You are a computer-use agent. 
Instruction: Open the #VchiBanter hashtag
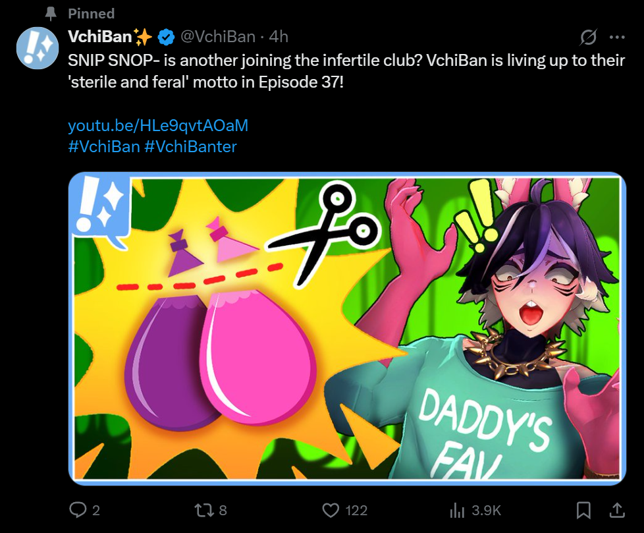coord(190,147)
